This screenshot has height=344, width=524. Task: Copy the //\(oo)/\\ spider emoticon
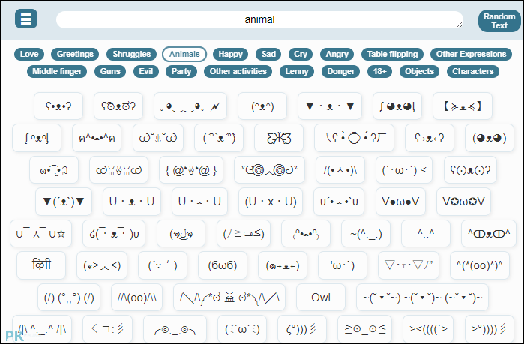[137, 298]
